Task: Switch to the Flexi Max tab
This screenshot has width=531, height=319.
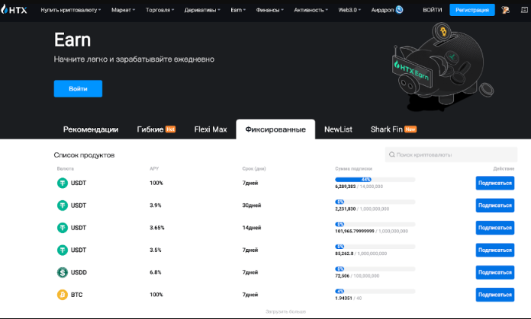Action: tap(211, 129)
